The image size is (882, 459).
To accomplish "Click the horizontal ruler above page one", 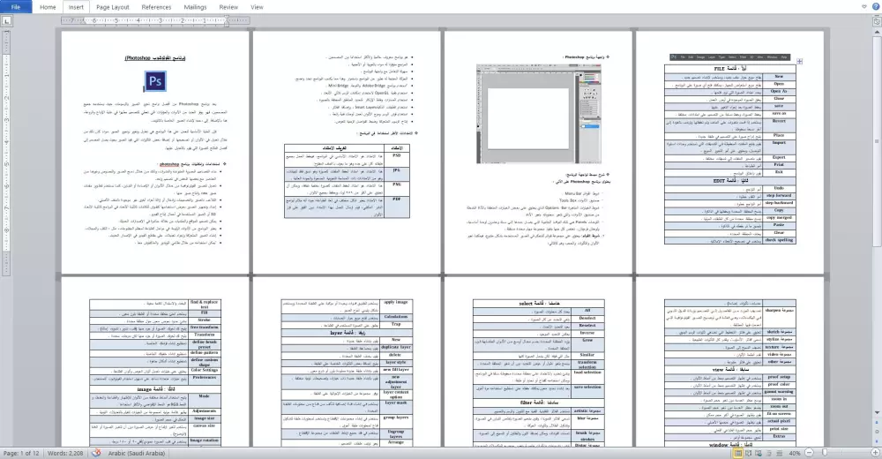I will tap(155, 21).
